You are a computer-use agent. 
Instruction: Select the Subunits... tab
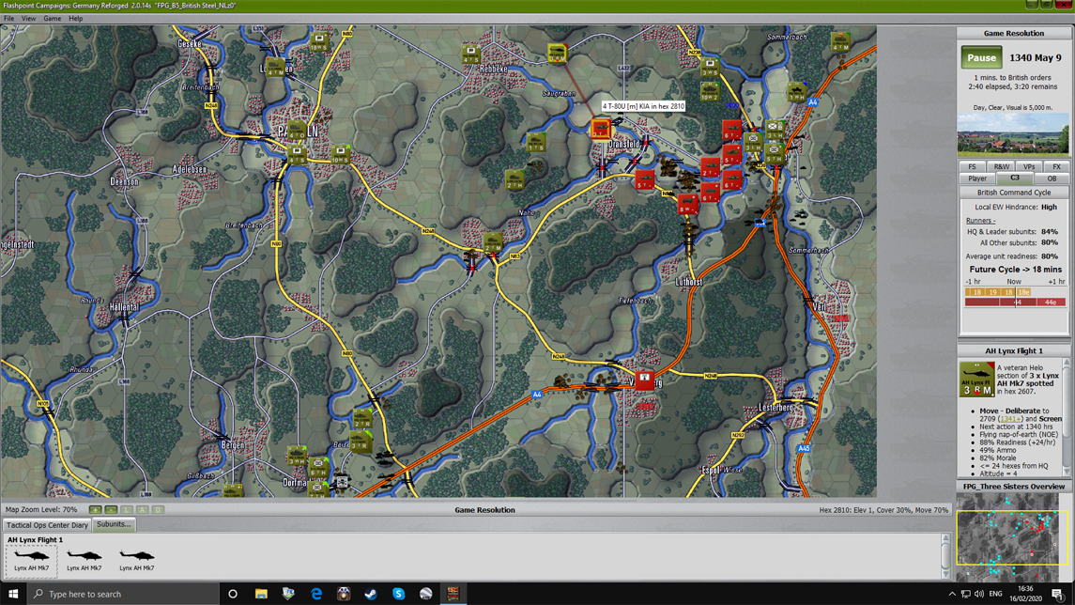pos(114,524)
